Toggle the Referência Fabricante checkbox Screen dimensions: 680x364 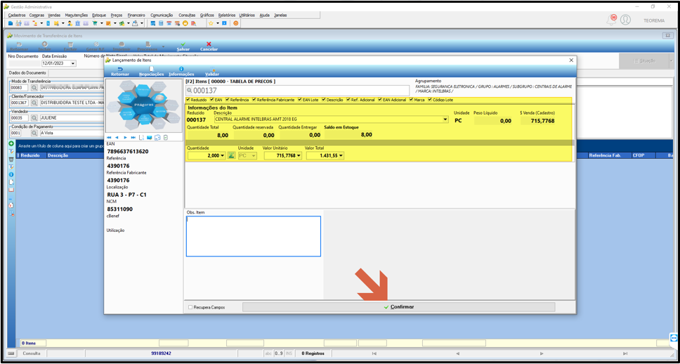click(x=254, y=100)
